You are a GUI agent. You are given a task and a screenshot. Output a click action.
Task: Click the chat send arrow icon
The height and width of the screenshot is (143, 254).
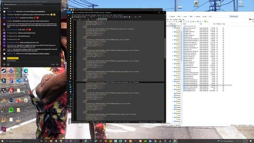(x=57, y=64)
